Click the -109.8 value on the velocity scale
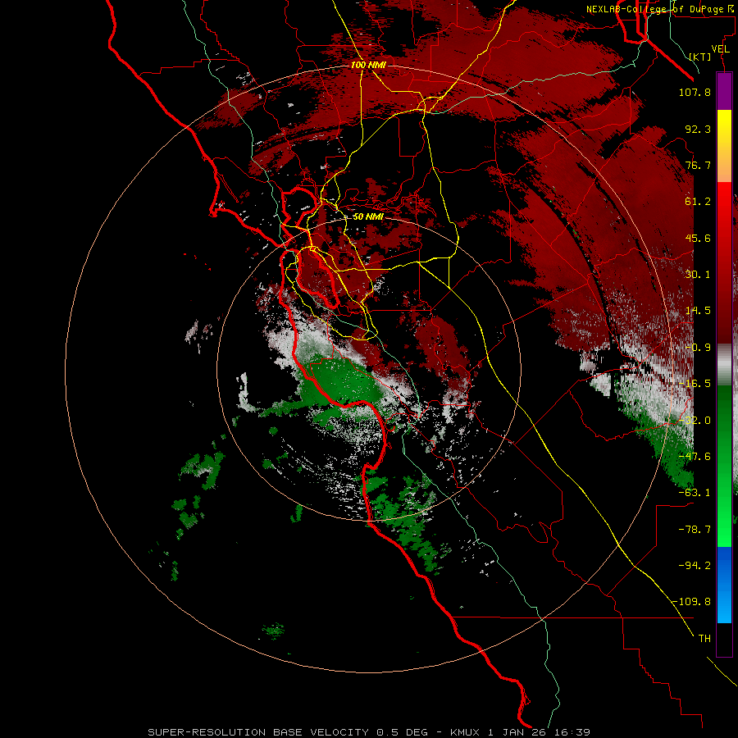 coord(692,602)
